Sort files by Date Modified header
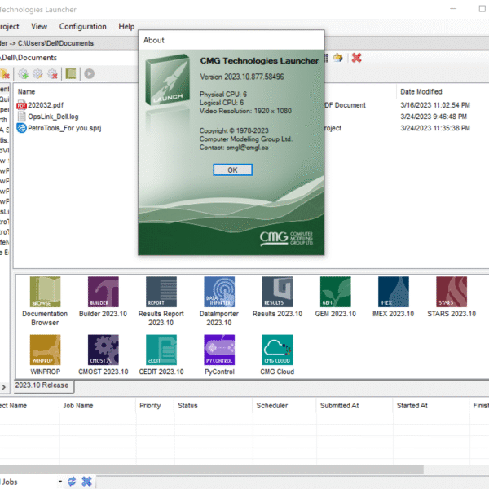The width and height of the screenshot is (489, 489). pyautogui.click(x=421, y=91)
